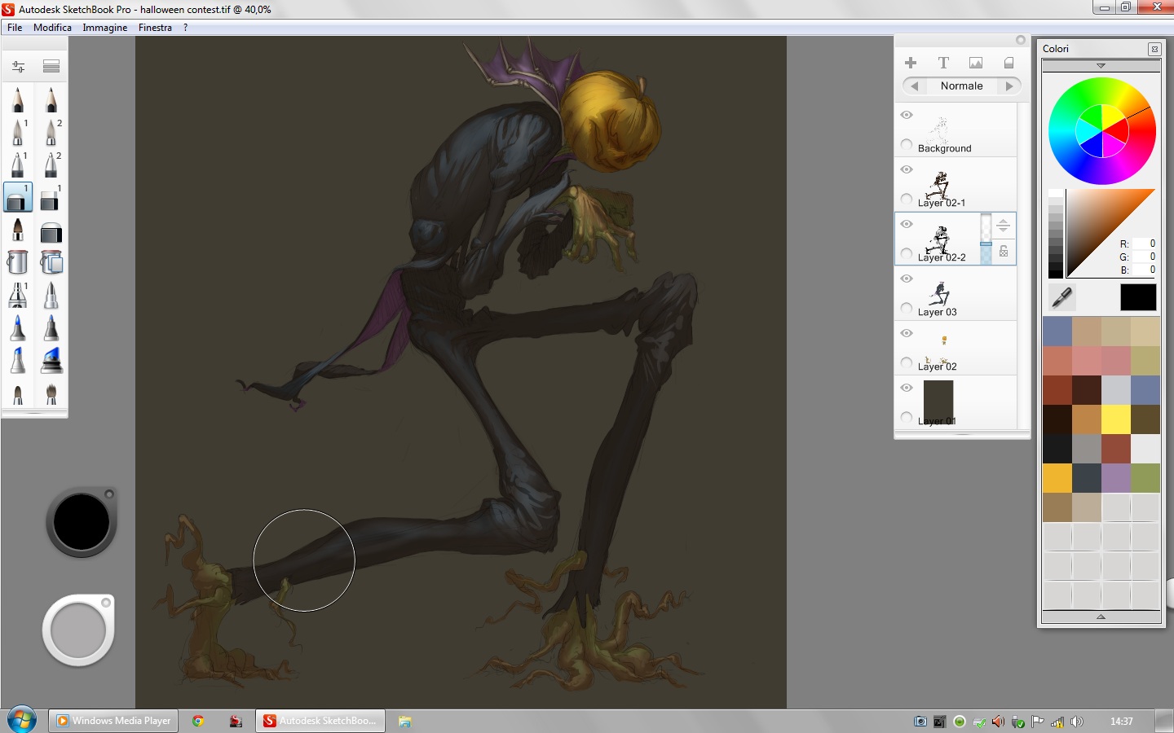Click Layer 02-2 reorder arrows
Image resolution: width=1174 pixels, height=733 pixels.
pyautogui.click(x=1004, y=226)
